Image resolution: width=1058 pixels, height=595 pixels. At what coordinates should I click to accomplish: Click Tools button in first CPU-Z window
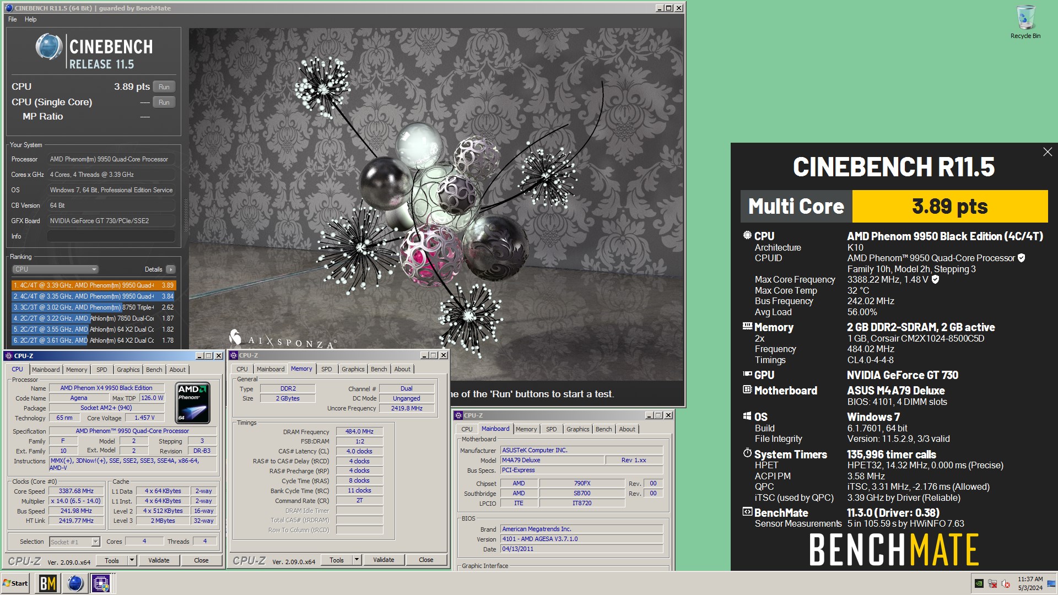click(x=112, y=560)
